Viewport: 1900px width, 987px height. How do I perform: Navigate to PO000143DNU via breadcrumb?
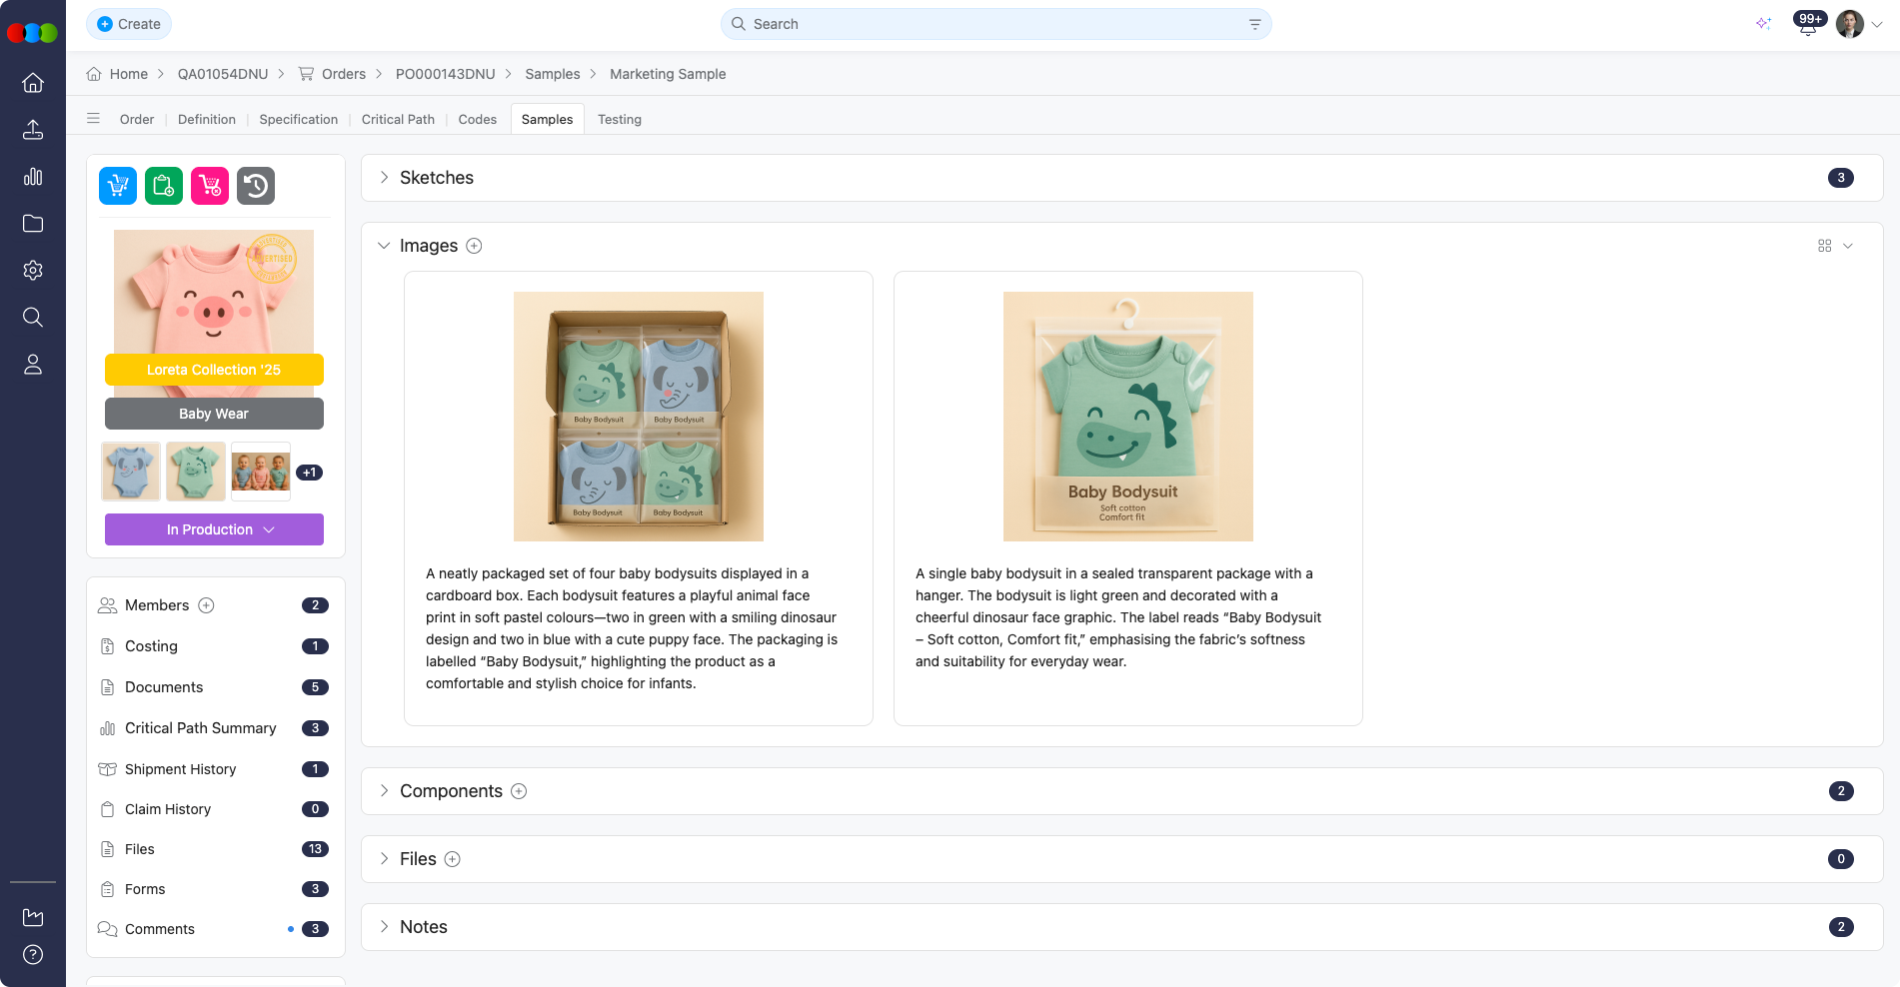point(445,73)
